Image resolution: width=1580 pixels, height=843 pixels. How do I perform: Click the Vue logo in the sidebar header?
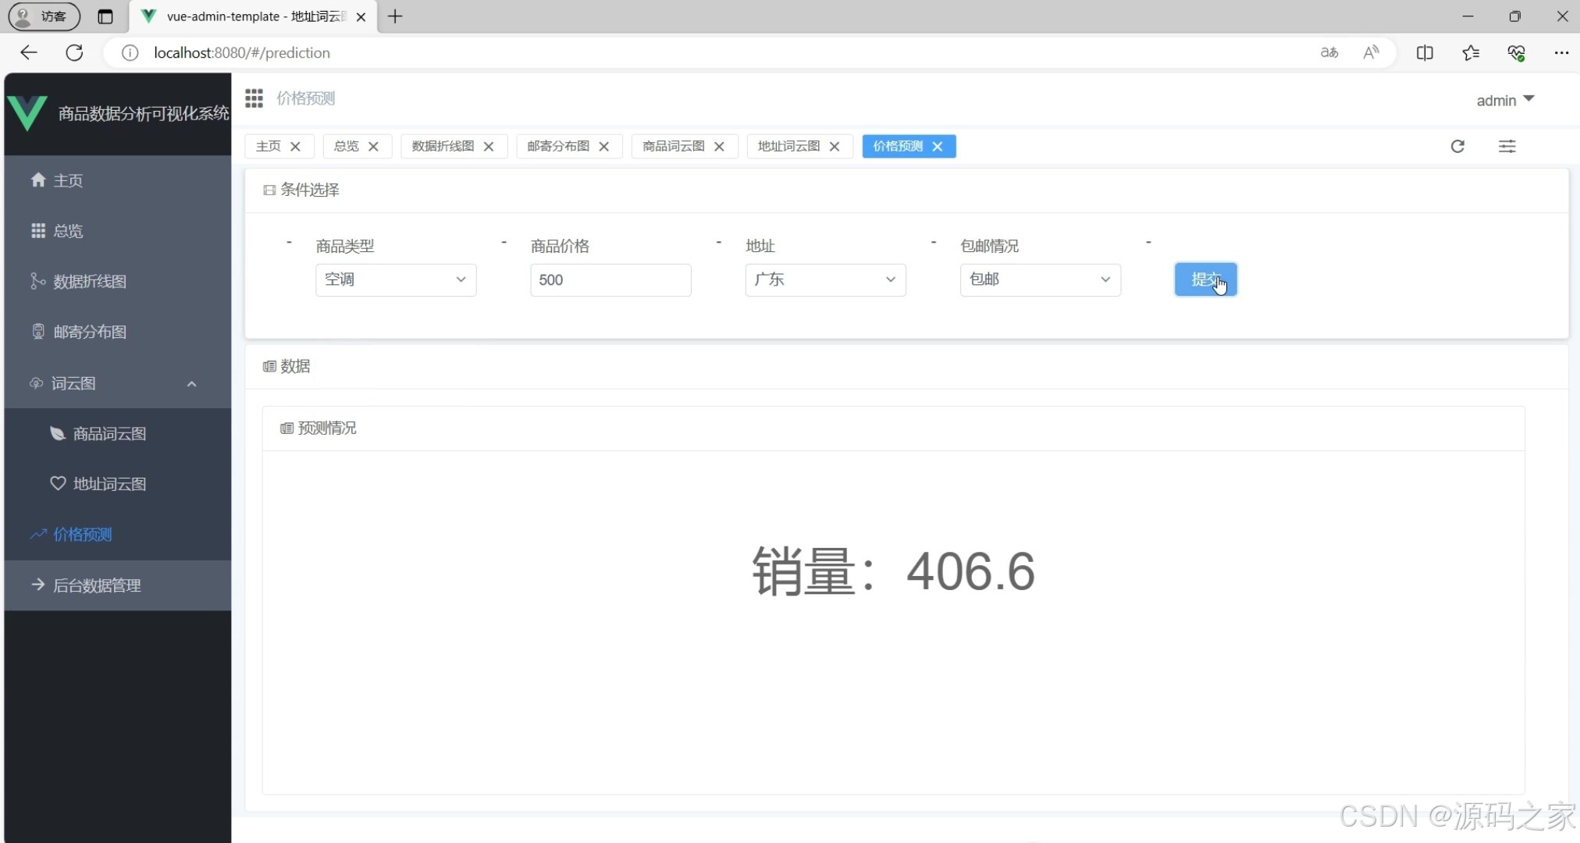(28, 112)
